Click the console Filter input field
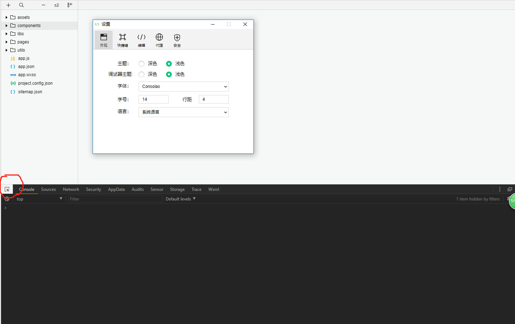 [x=115, y=199]
